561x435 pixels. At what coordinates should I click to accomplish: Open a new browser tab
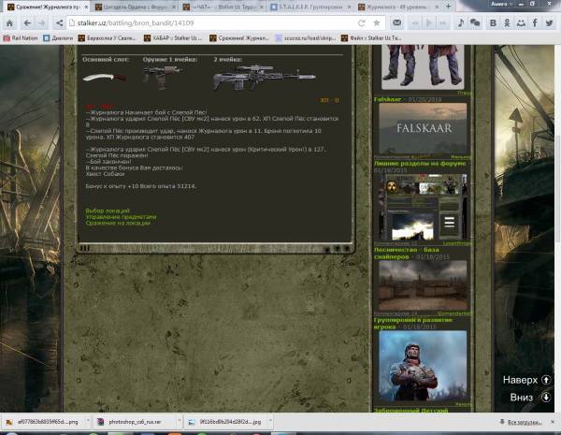448,7
